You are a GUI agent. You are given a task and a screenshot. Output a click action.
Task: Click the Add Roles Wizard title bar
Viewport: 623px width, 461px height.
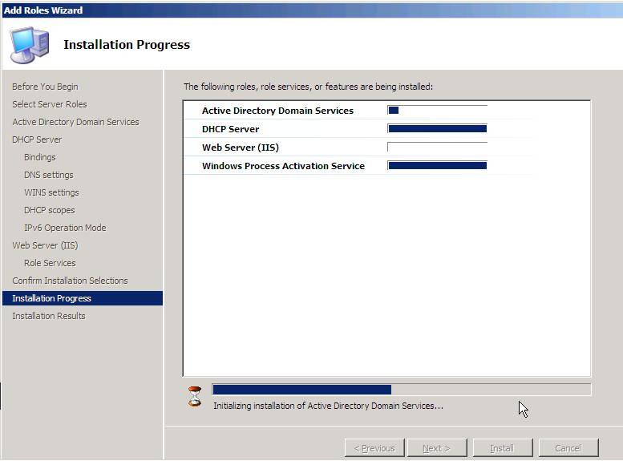[311, 10]
